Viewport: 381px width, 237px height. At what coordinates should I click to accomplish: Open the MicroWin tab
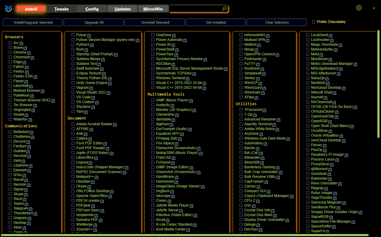(x=153, y=9)
